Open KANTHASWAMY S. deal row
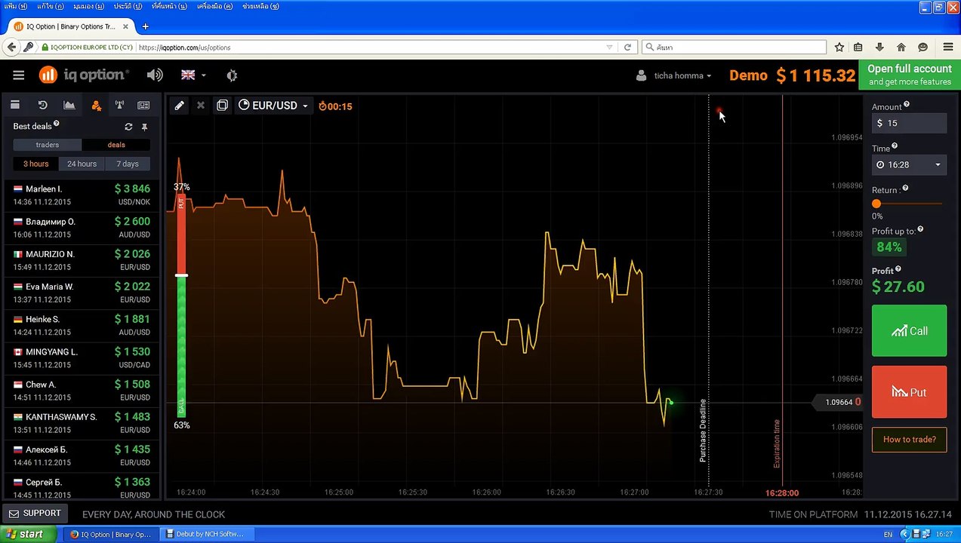The width and height of the screenshot is (961, 543). 82,422
